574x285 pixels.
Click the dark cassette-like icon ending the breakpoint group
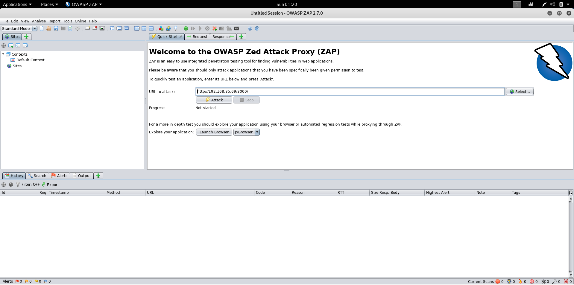(237, 28)
